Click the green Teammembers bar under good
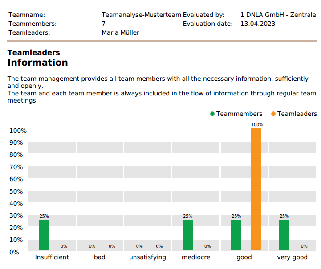 [236, 235]
